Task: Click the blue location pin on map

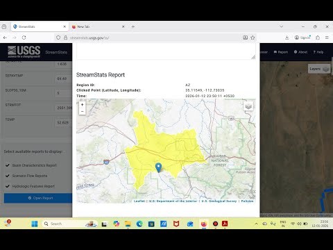Action: coord(158,167)
